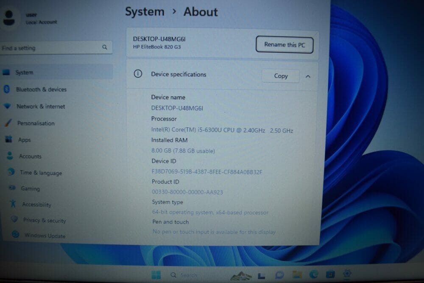Click the Privacy shield icon in sidebar
This screenshot has width=424, height=283.
14,219
